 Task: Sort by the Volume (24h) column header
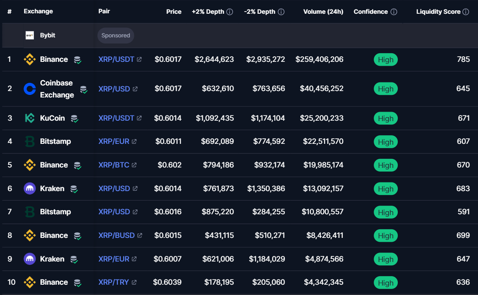pos(323,12)
